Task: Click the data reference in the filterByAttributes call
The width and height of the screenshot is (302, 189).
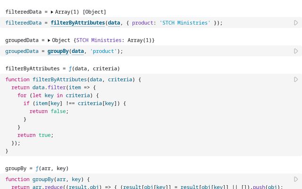Action: 114,23
